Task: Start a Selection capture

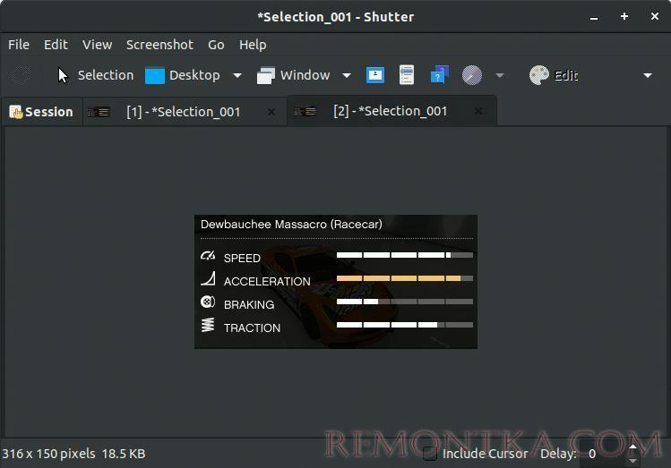Action: (96, 75)
